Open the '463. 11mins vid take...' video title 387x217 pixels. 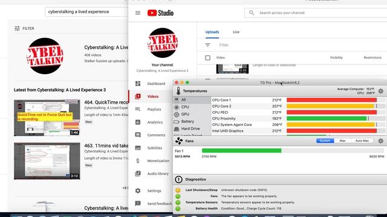[106, 146]
